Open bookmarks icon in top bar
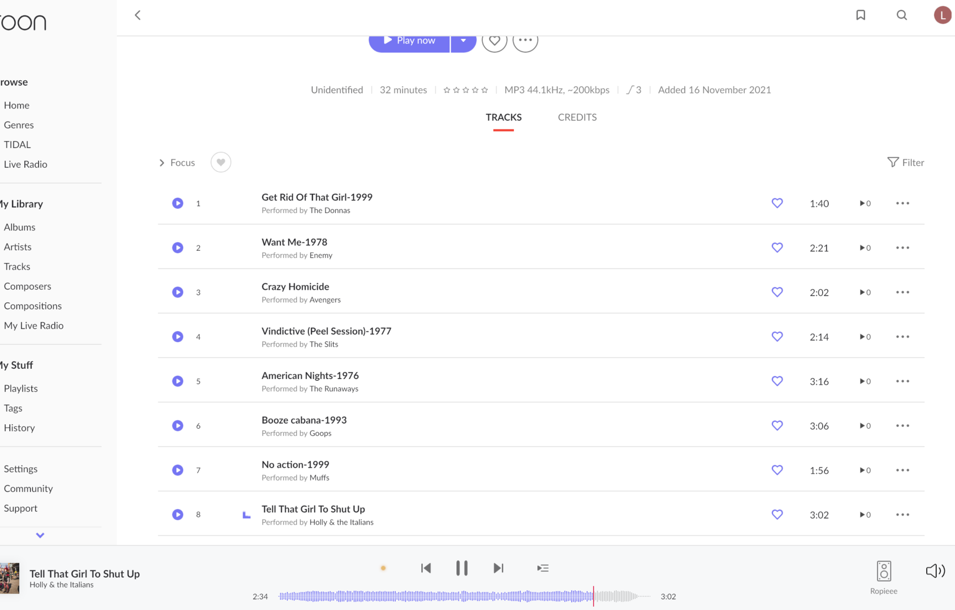Image resolution: width=955 pixels, height=610 pixels. tap(861, 15)
